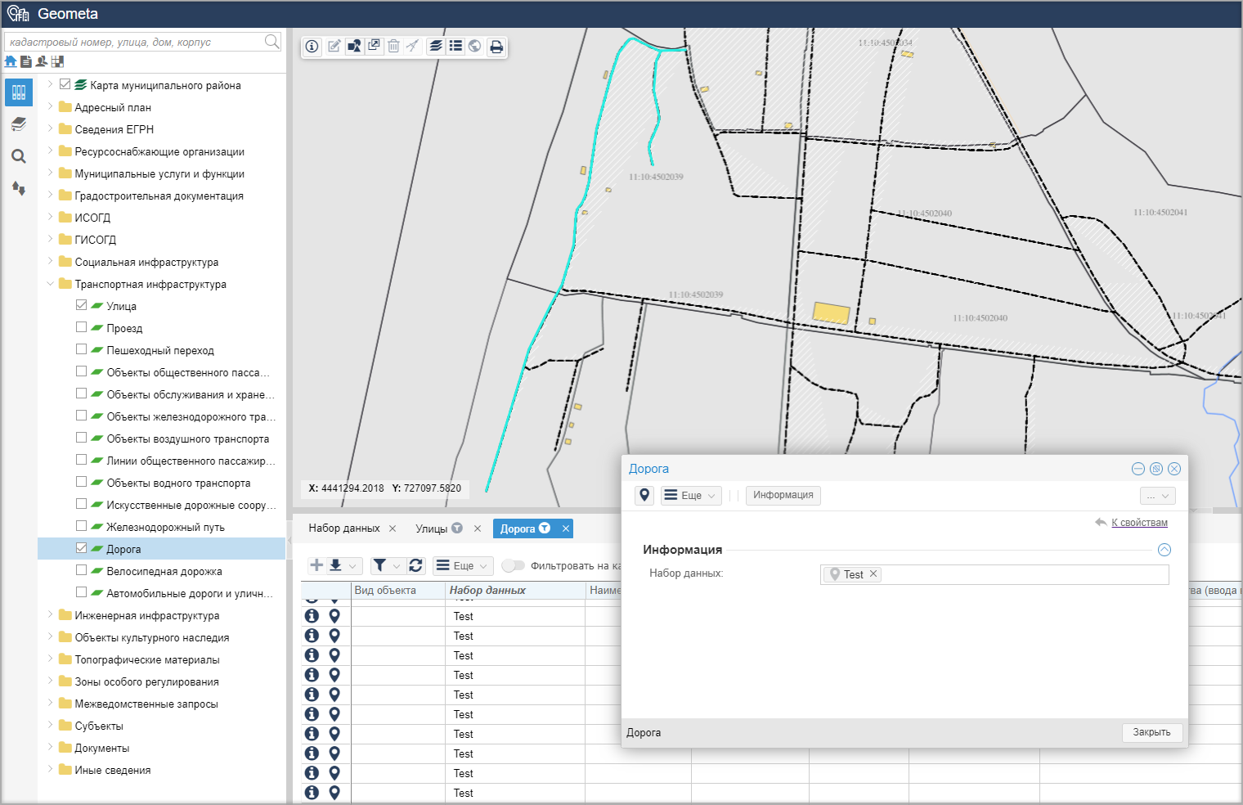1243x805 pixels.
Task: Open the Еще dropdown in table toolbar
Action: tap(462, 565)
